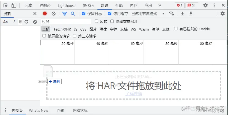228x115 pixels.
Task: Click the 60 毫秒 timeline marker
Action: [137, 43]
